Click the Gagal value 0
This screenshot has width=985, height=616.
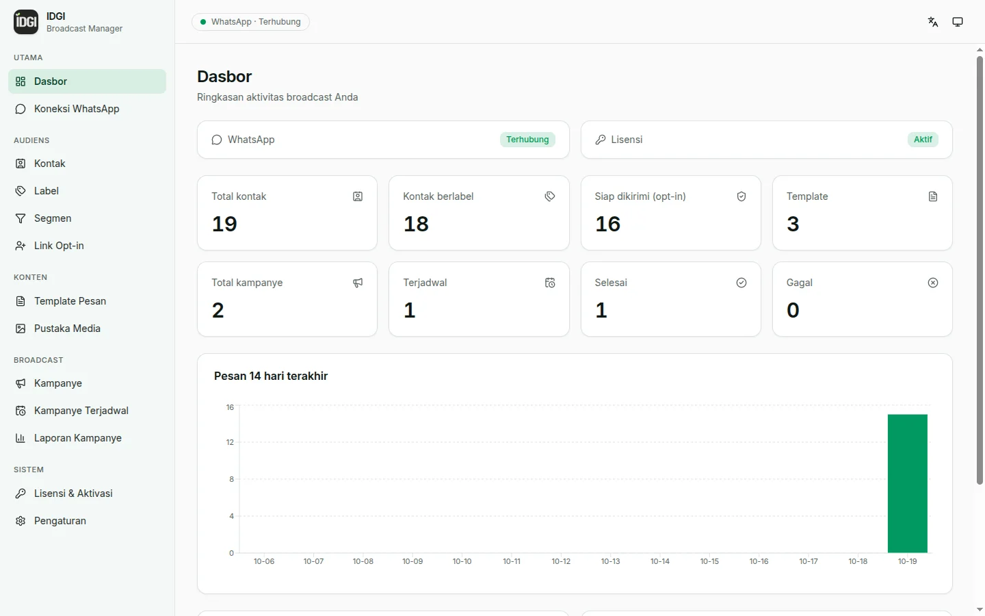[793, 310]
